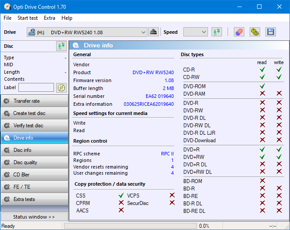This screenshot has height=230, width=290.
Task: Open the FE / TE test
Action: pyautogui.click(x=35, y=187)
